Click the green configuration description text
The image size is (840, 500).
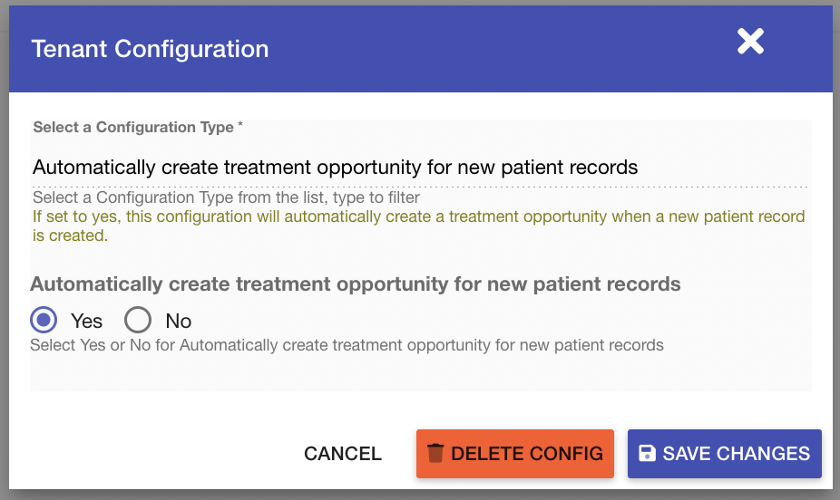click(419, 226)
